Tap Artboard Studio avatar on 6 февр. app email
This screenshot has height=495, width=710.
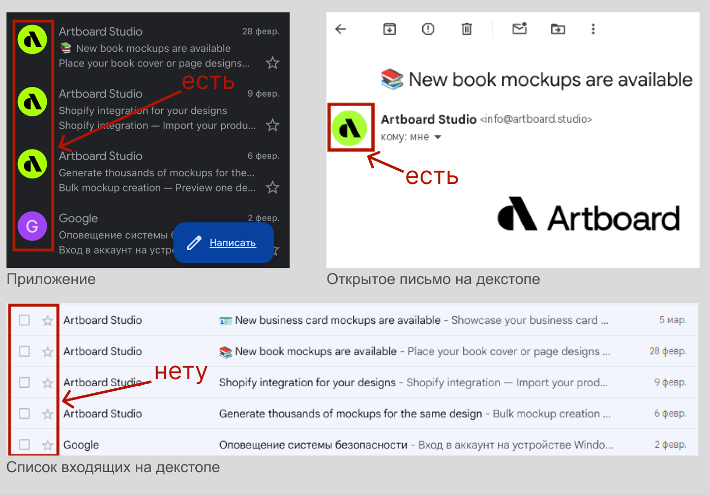click(x=33, y=164)
